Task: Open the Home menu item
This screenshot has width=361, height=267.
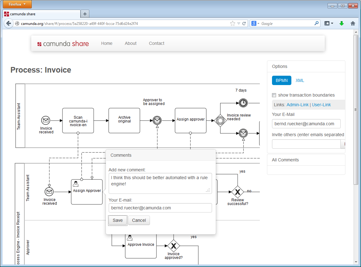Action: coord(106,43)
